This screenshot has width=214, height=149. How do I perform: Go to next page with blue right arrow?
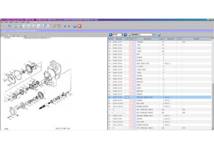tap(125, 35)
